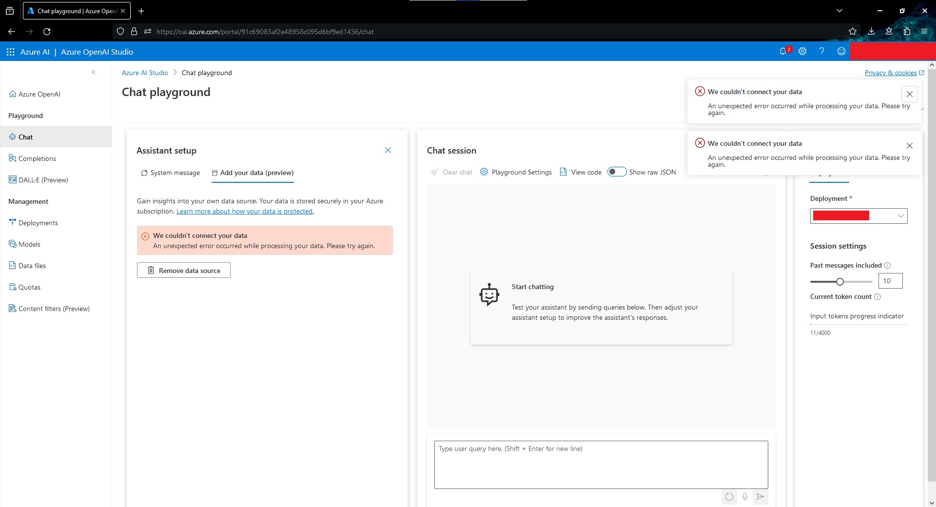Screen dimensions: 936x507
Task: Dismiss the second error notification
Action: click(910, 146)
